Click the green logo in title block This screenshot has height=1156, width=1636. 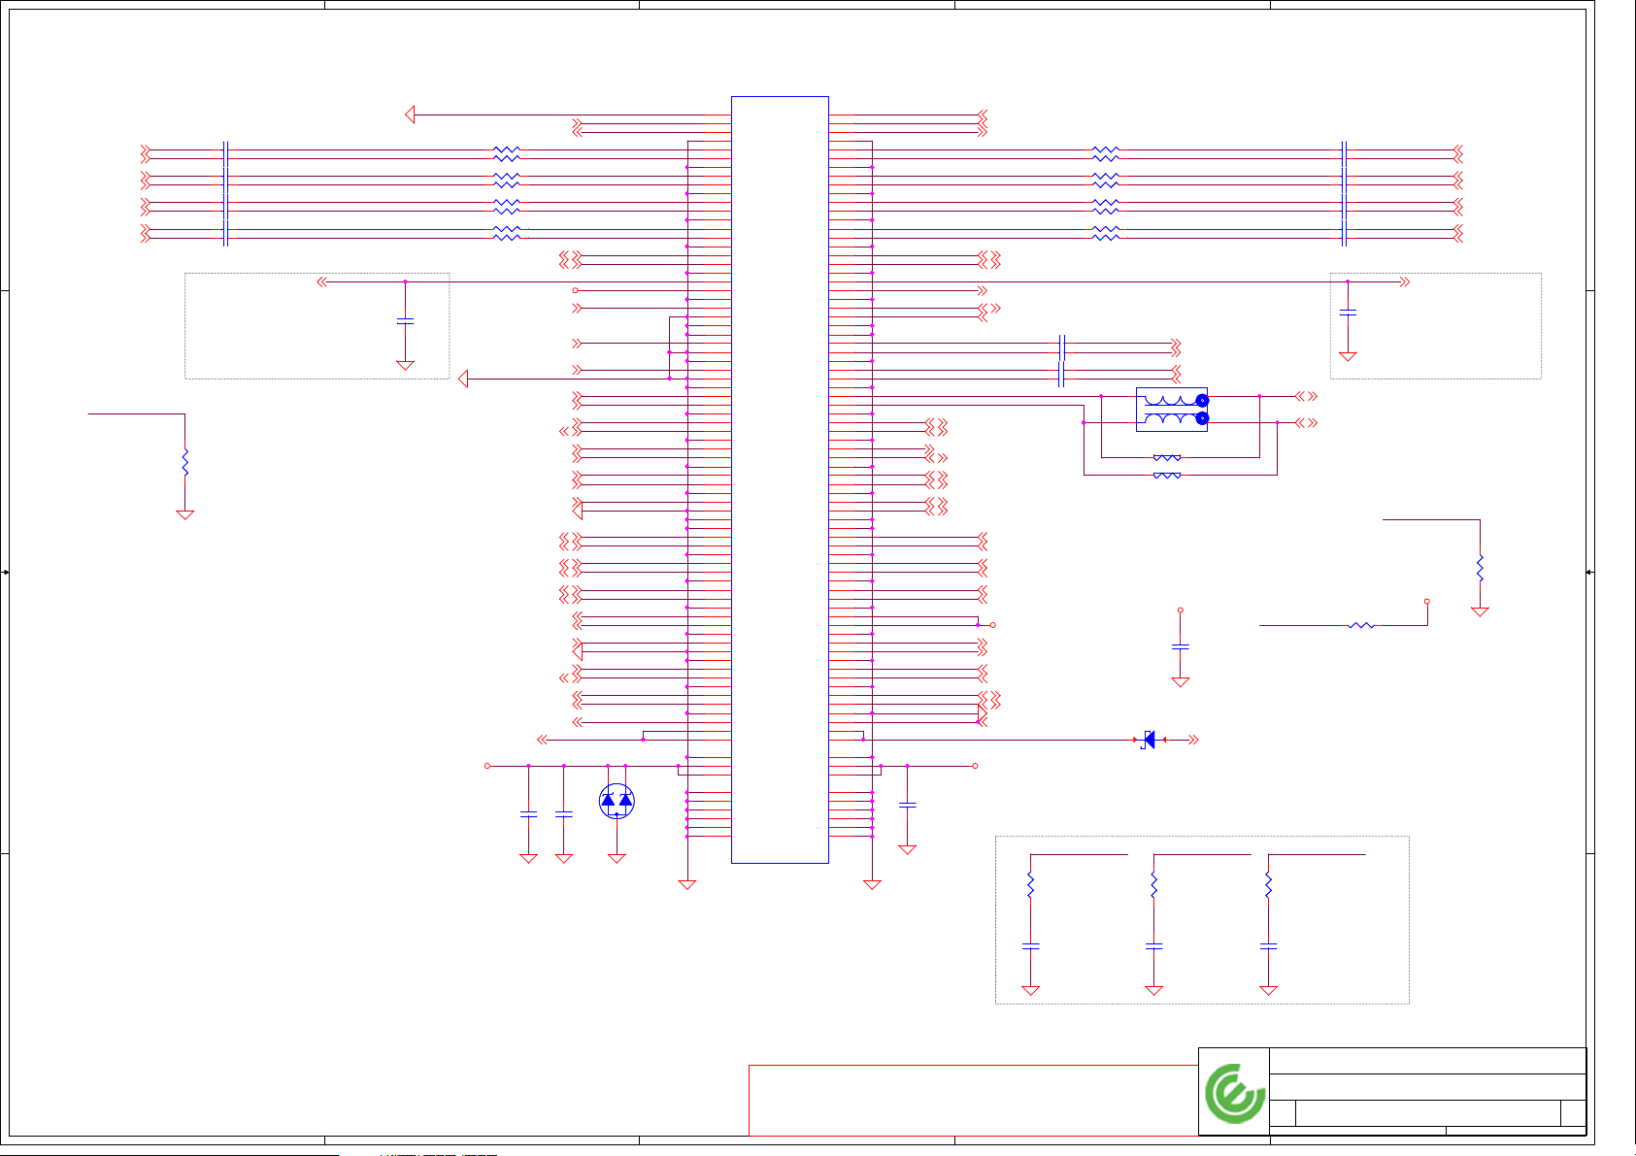pos(1235,1093)
